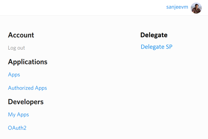This screenshot has height=139, width=208.
Task: Choose Delegate SP in the right column
Action: coord(157,47)
